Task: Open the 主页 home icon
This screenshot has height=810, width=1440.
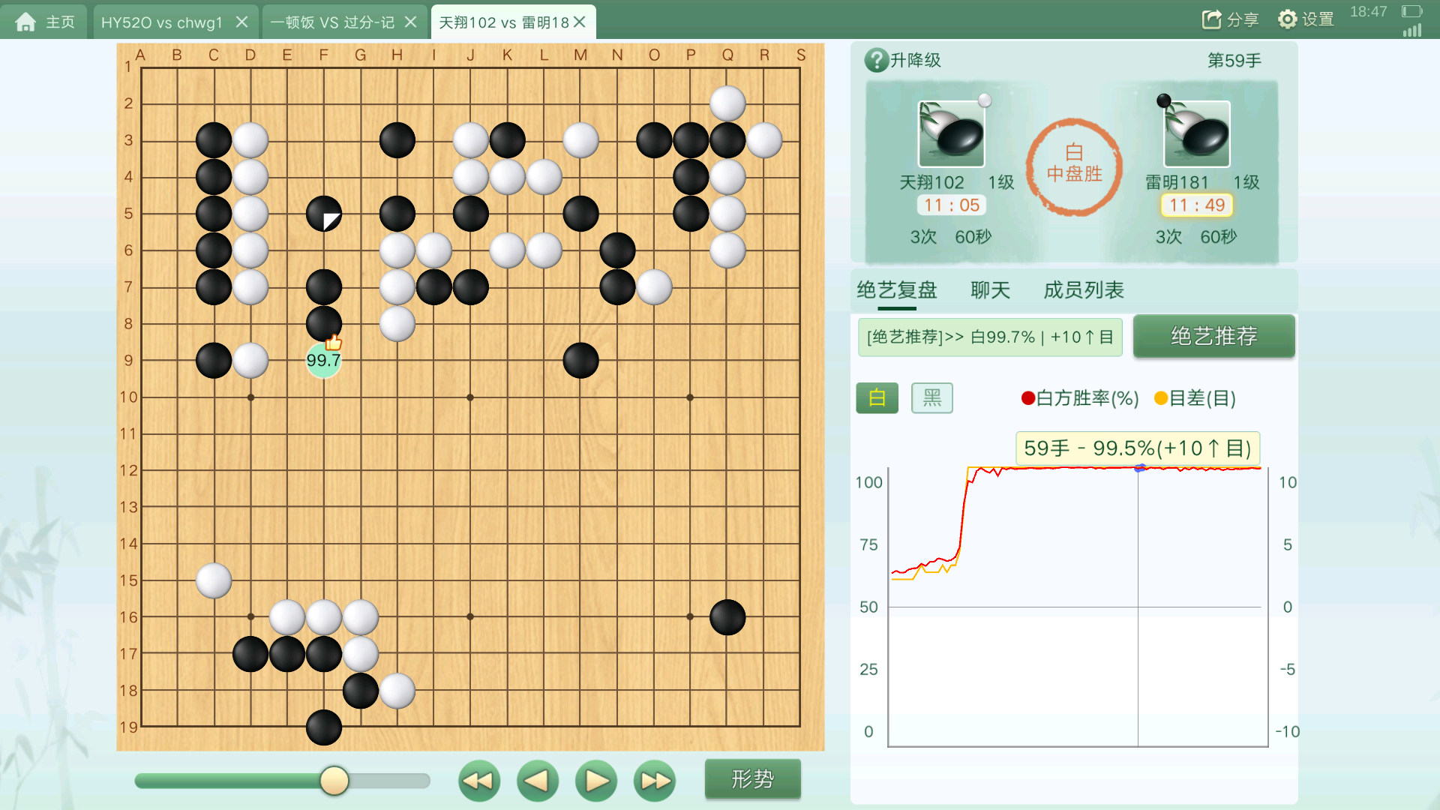Action: pos(25,22)
